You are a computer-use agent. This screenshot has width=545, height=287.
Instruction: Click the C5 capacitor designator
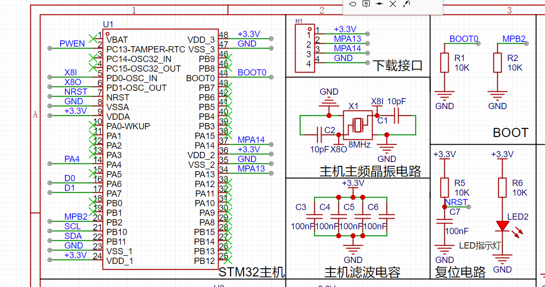349,207
